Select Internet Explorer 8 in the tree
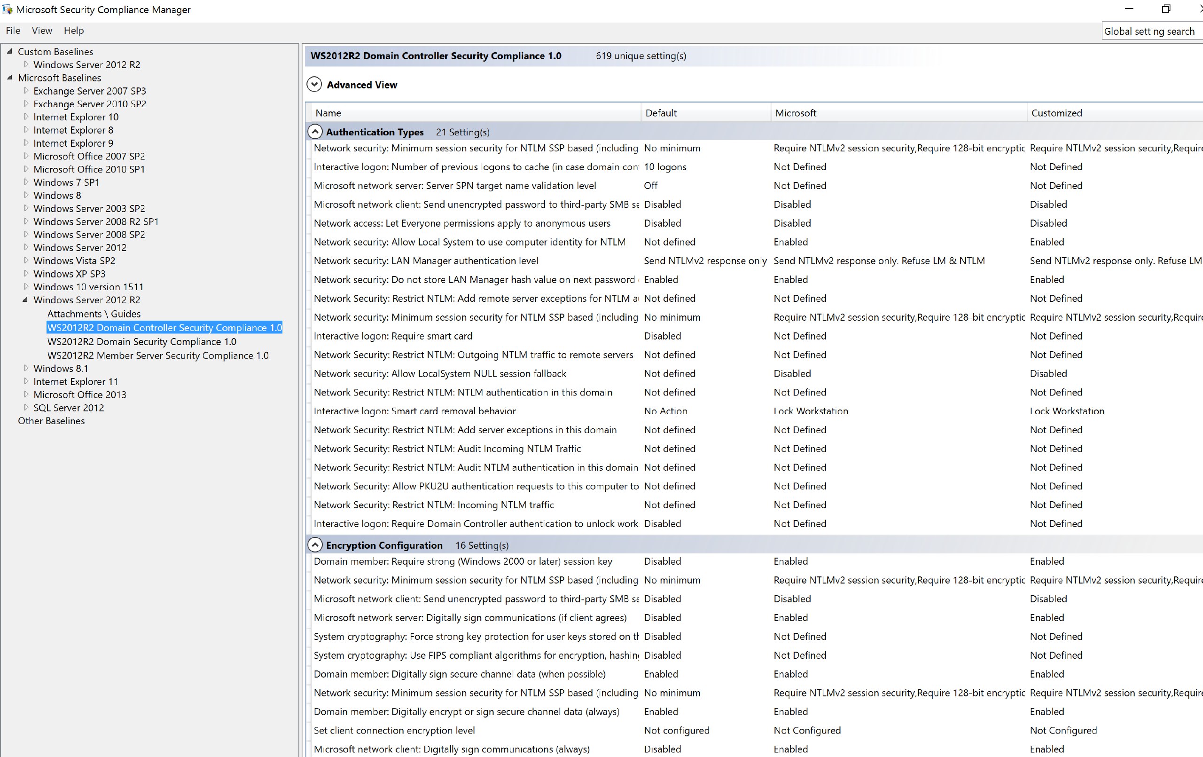The height and width of the screenshot is (757, 1203). coord(73,130)
